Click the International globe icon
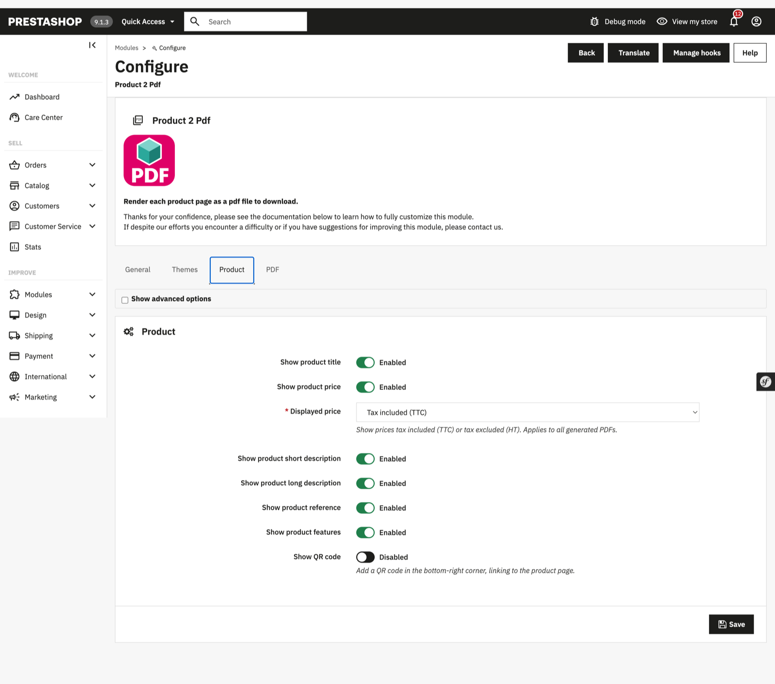 (15, 376)
